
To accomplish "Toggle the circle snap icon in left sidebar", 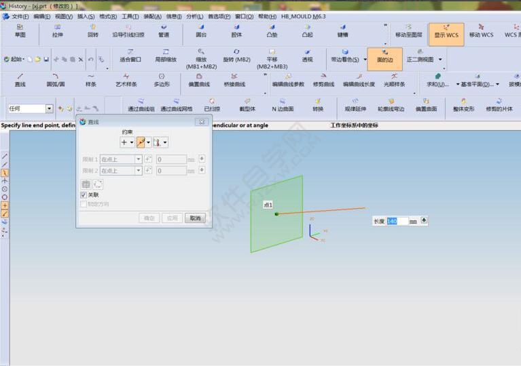I will 5,197.
